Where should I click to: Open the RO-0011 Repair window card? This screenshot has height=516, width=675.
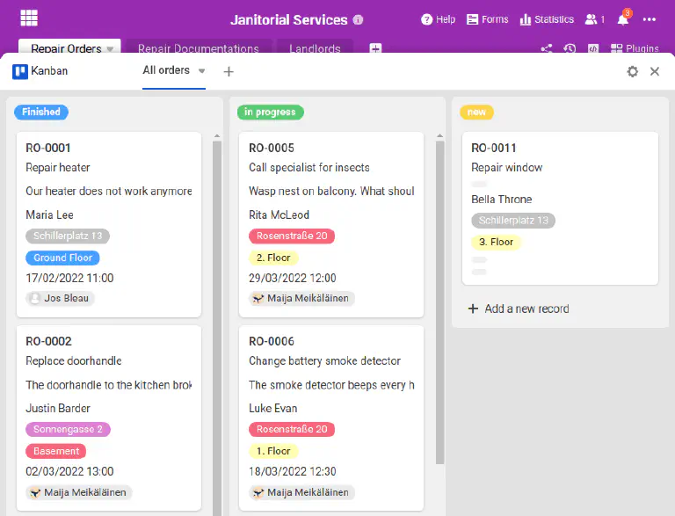(560, 208)
